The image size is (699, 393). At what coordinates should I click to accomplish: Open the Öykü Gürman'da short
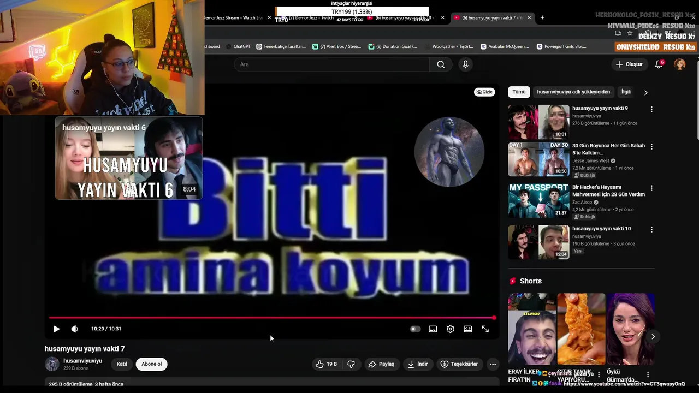[630, 329]
